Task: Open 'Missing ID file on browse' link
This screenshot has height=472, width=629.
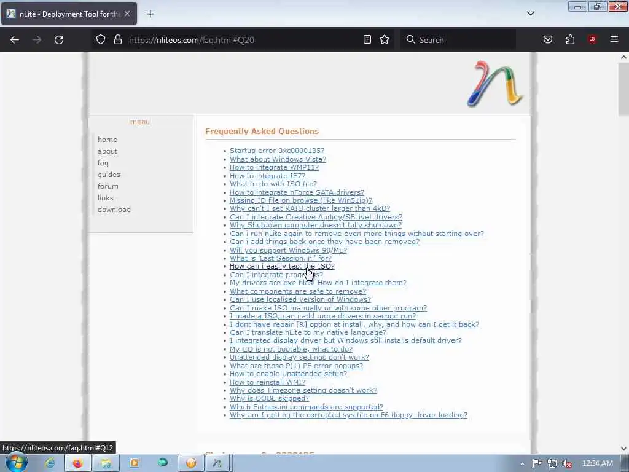Action: click(301, 200)
